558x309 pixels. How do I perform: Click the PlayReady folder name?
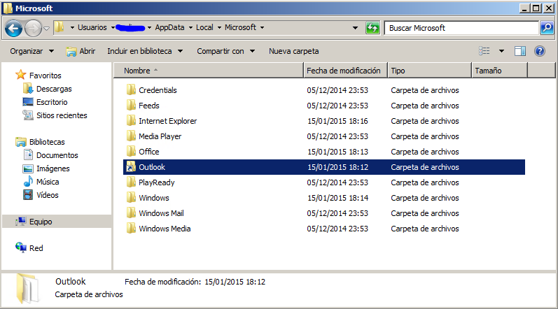click(157, 182)
